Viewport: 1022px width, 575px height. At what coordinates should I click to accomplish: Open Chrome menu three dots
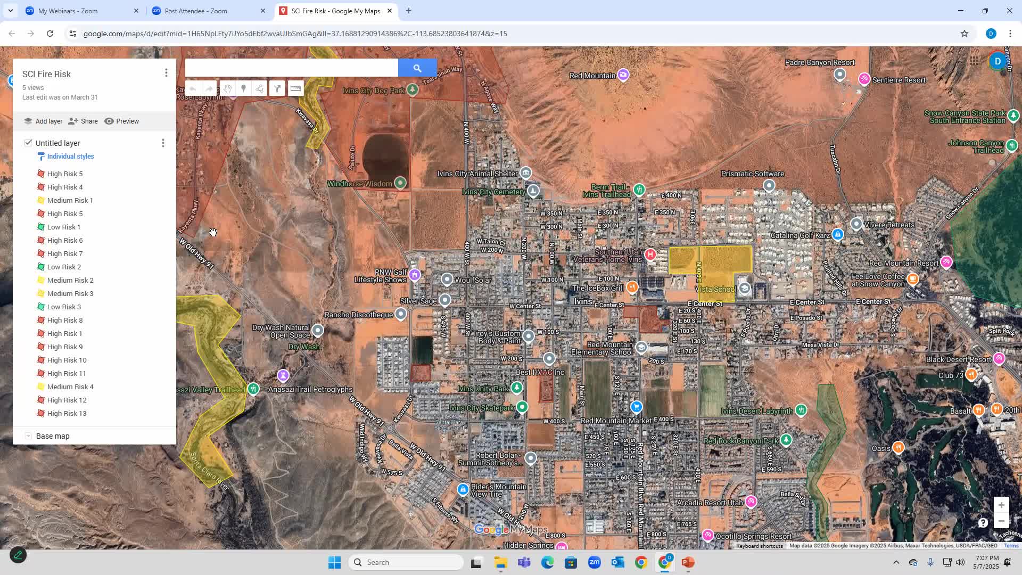point(1010,34)
